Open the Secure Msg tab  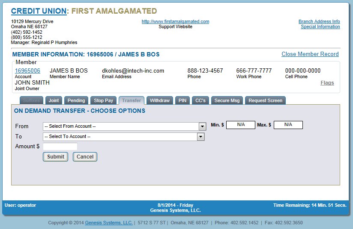coord(227,100)
